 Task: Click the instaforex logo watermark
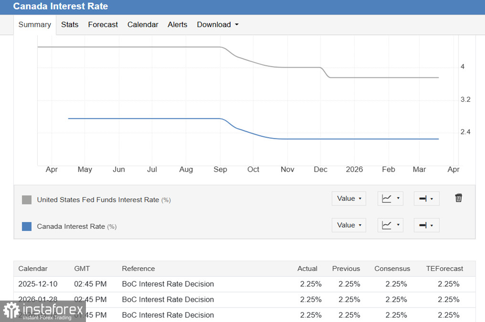[x=43, y=312]
